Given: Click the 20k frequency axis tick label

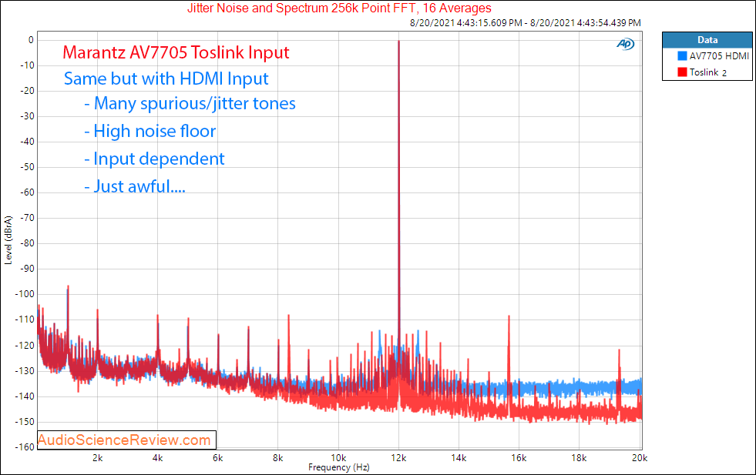Looking at the screenshot, I should (x=640, y=458).
